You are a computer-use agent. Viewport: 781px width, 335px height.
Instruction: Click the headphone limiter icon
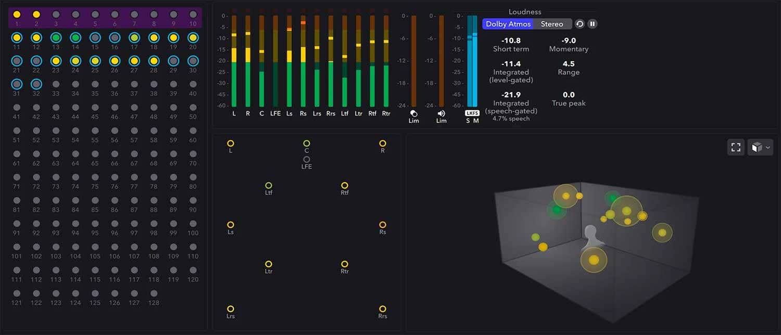413,113
